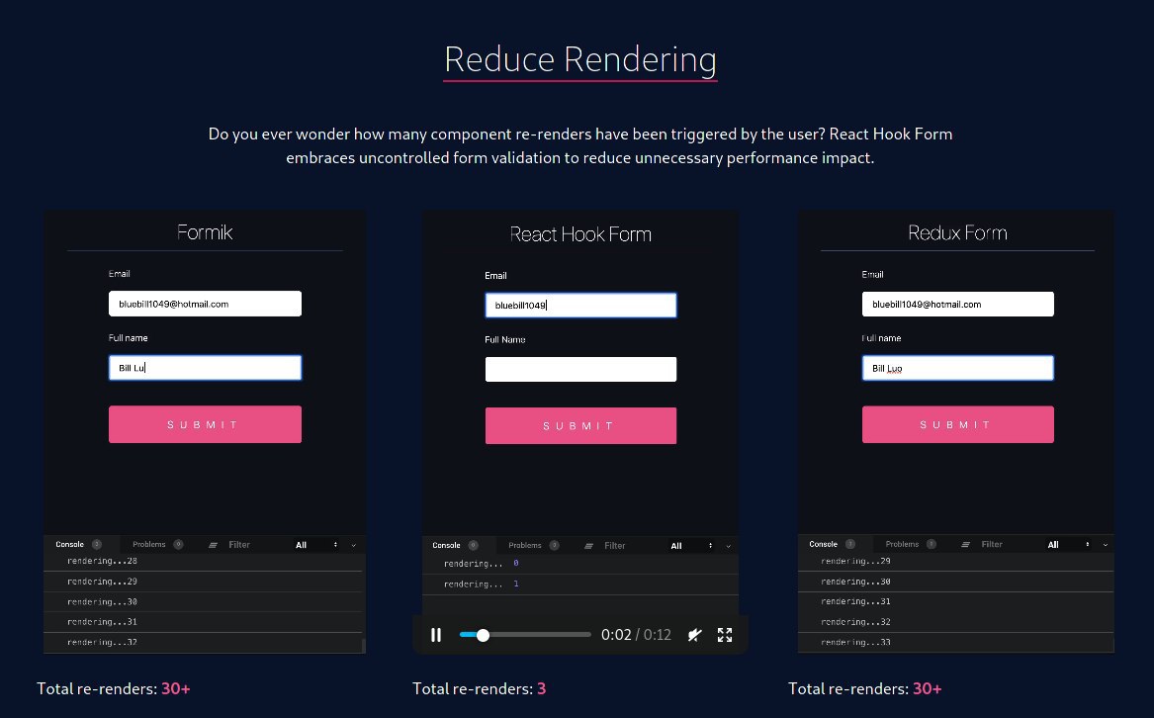Click the filter icon in Redux Form console
This screenshot has width=1154, height=718.
tap(965, 544)
